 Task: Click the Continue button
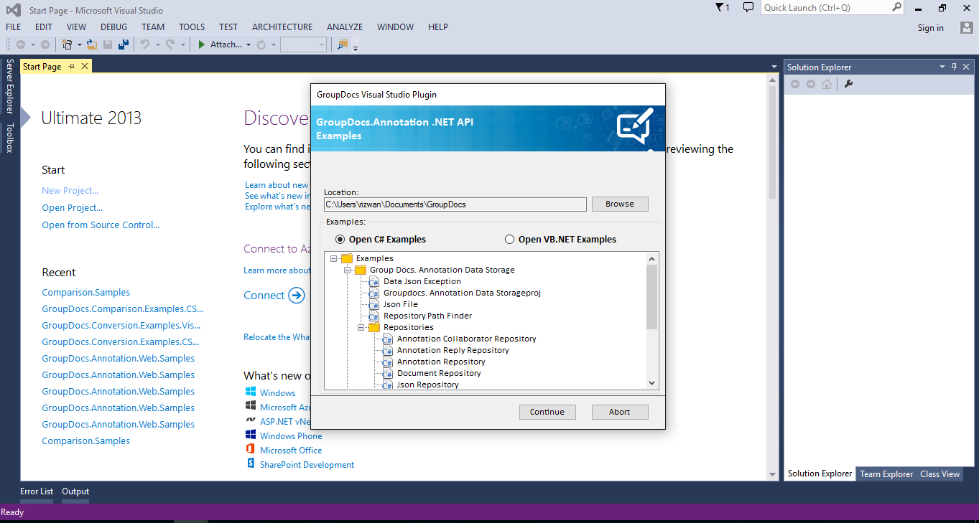tap(547, 412)
